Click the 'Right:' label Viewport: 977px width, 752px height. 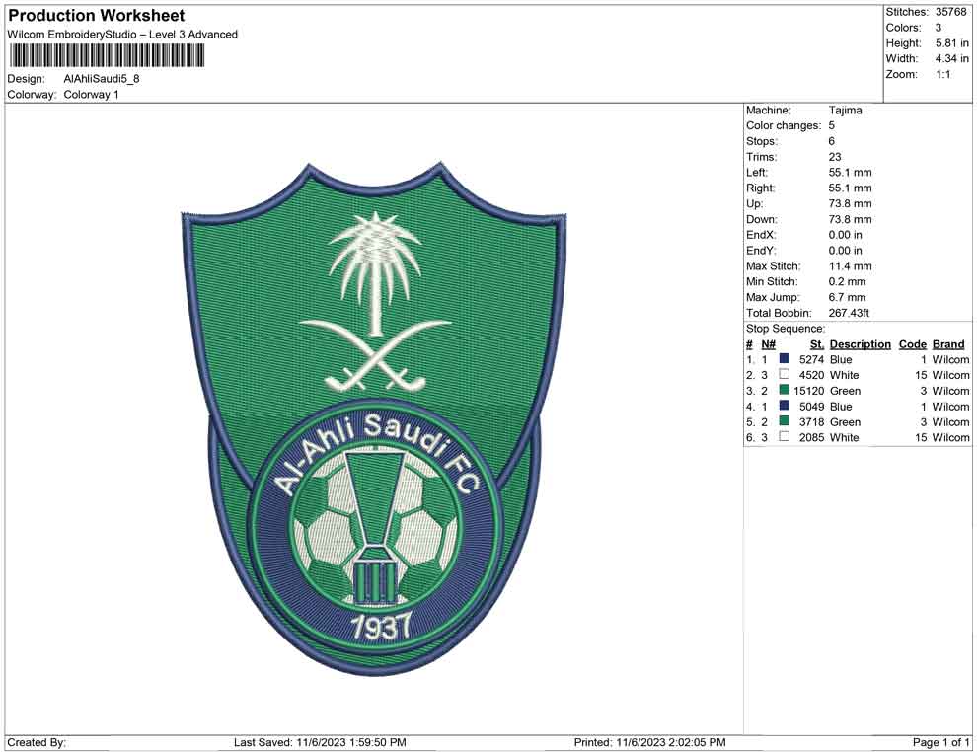(x=761, y=188)
